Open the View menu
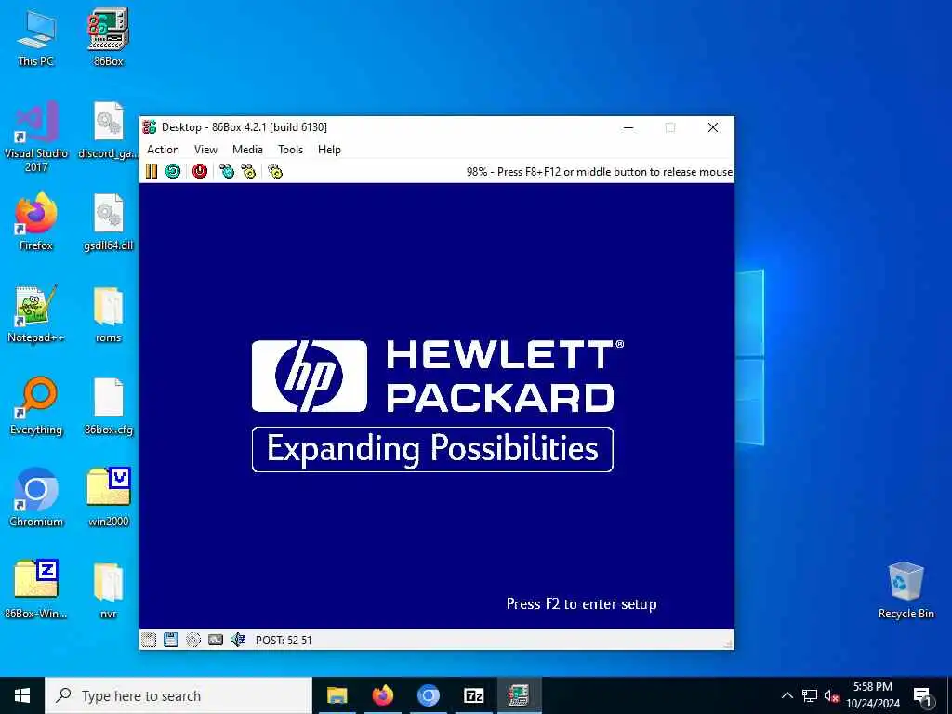Image resolution: width=952 pixels, height=714 pixels. [x=205, y=150]
